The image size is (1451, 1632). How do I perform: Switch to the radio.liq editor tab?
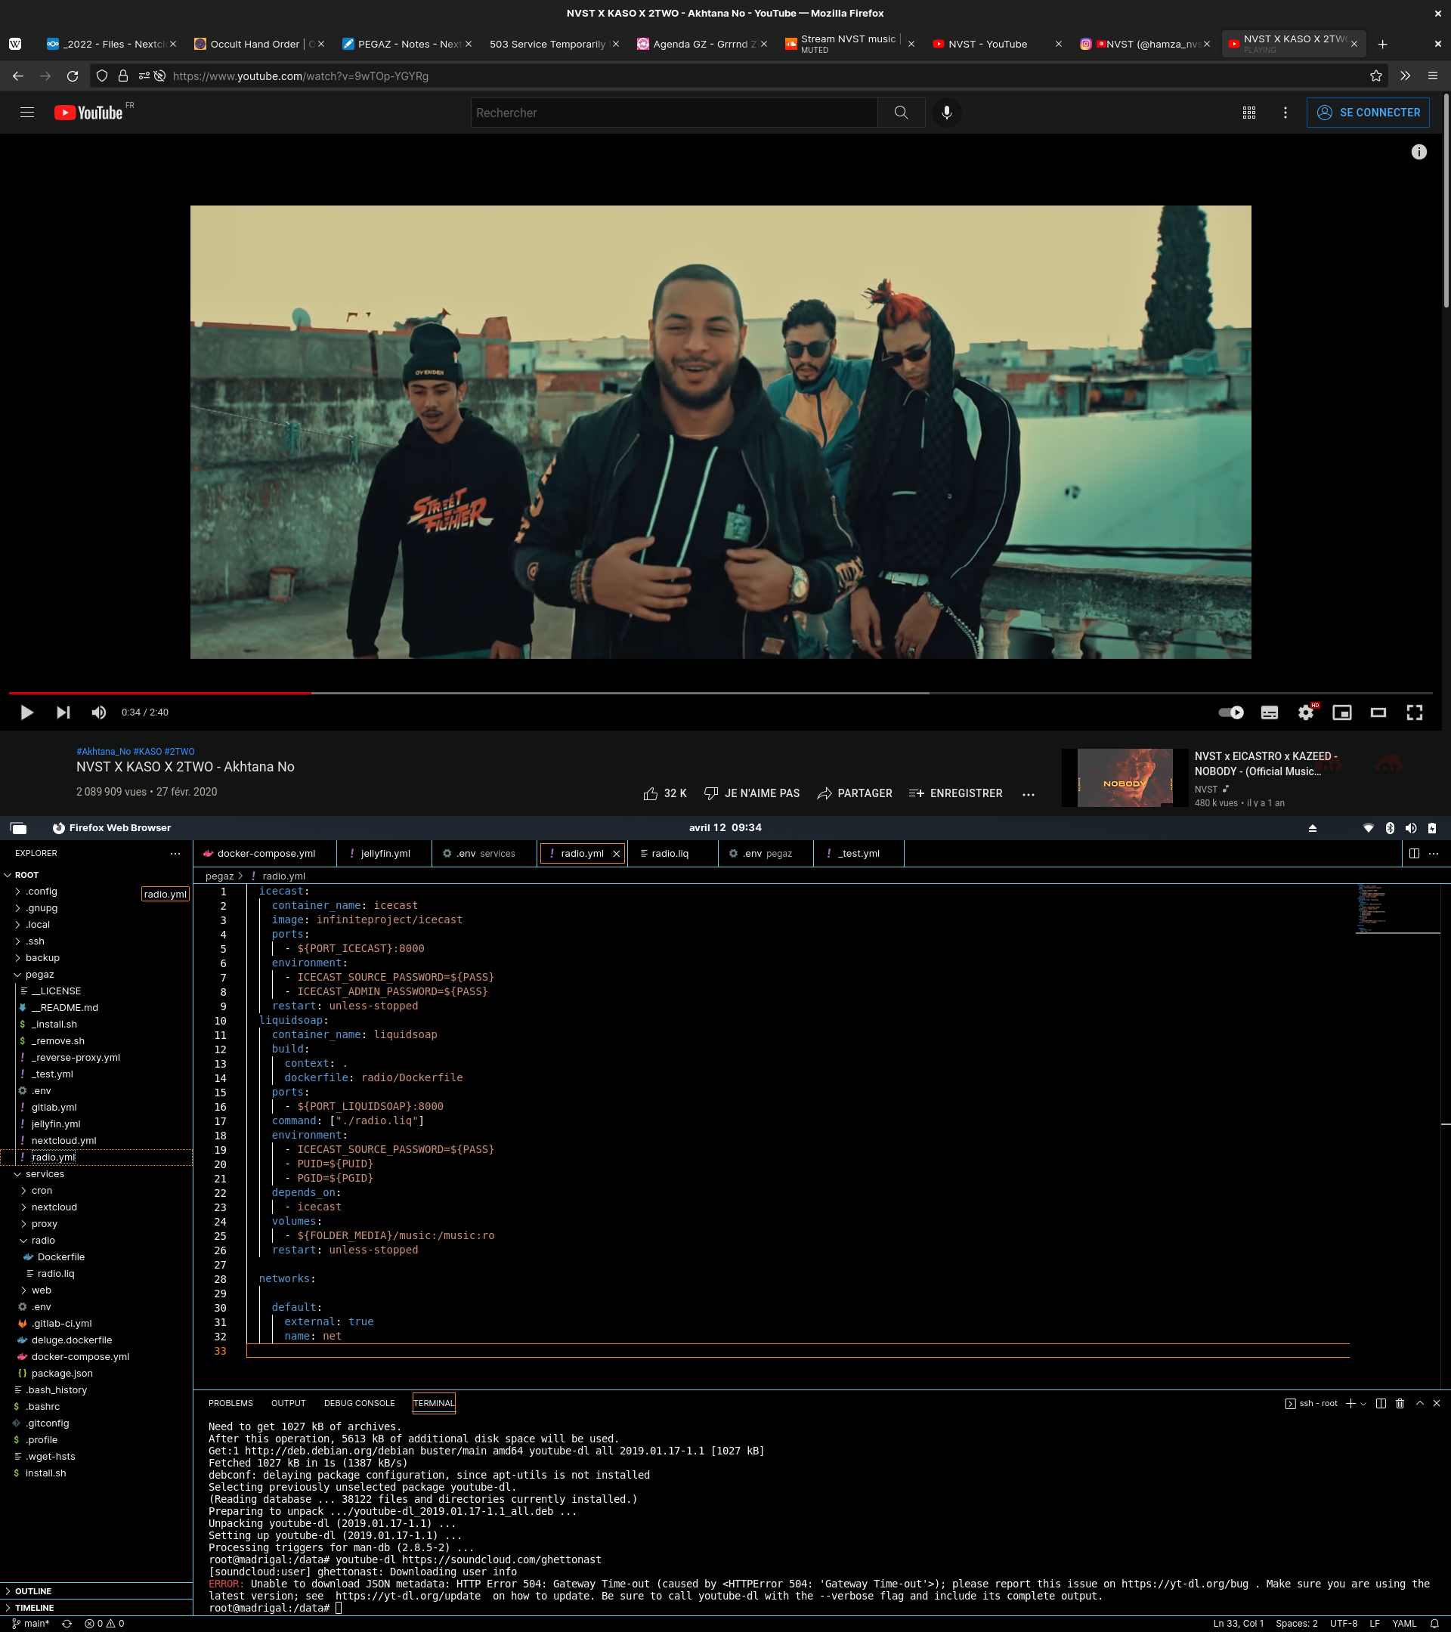670,854
